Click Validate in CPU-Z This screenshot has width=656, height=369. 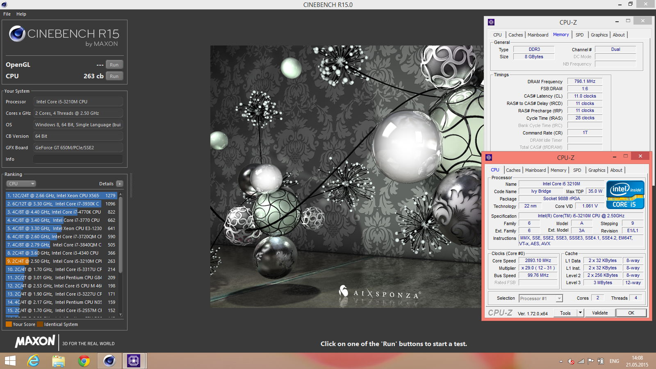600,313
